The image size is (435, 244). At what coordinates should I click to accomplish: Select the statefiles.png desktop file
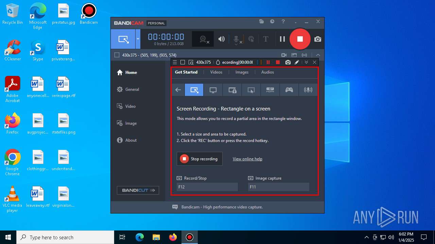[x=64, y=124]
